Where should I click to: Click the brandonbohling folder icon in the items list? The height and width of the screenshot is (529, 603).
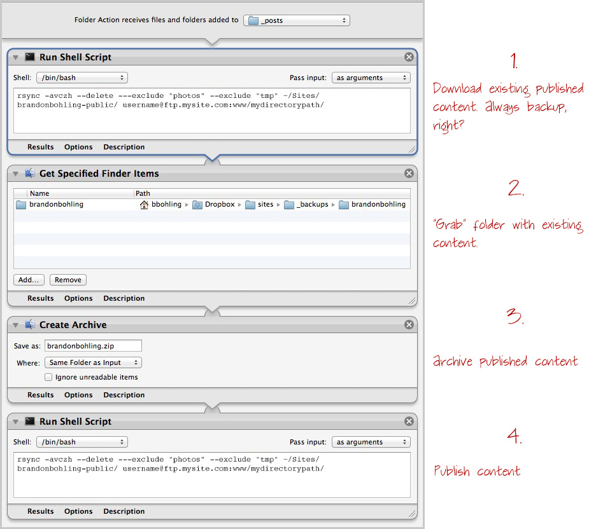20,204
